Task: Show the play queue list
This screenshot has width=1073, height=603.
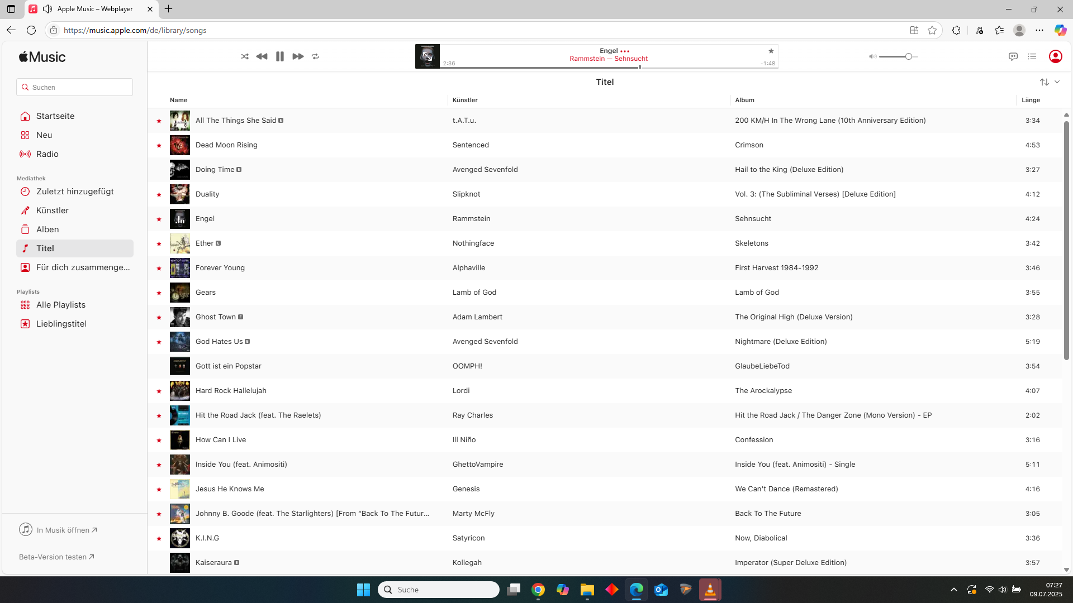Action: coord(1032,56)
